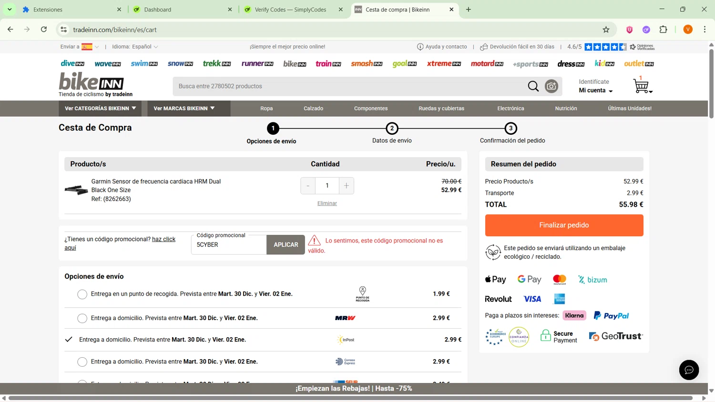Open Idioma Español language dropdown

click(135, 47)
